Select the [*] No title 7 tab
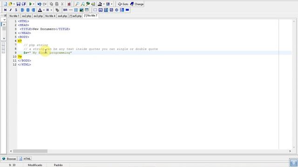 click(91, 16)
